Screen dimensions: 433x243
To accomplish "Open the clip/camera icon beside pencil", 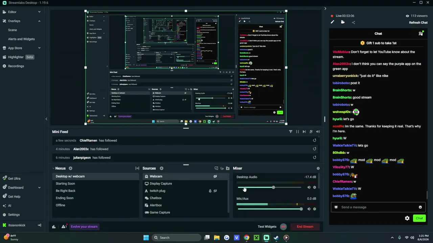I will (x=343, y=22).
